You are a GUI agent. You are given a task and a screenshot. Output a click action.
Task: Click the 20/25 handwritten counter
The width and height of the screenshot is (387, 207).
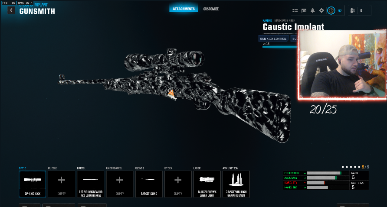point(323,109)
